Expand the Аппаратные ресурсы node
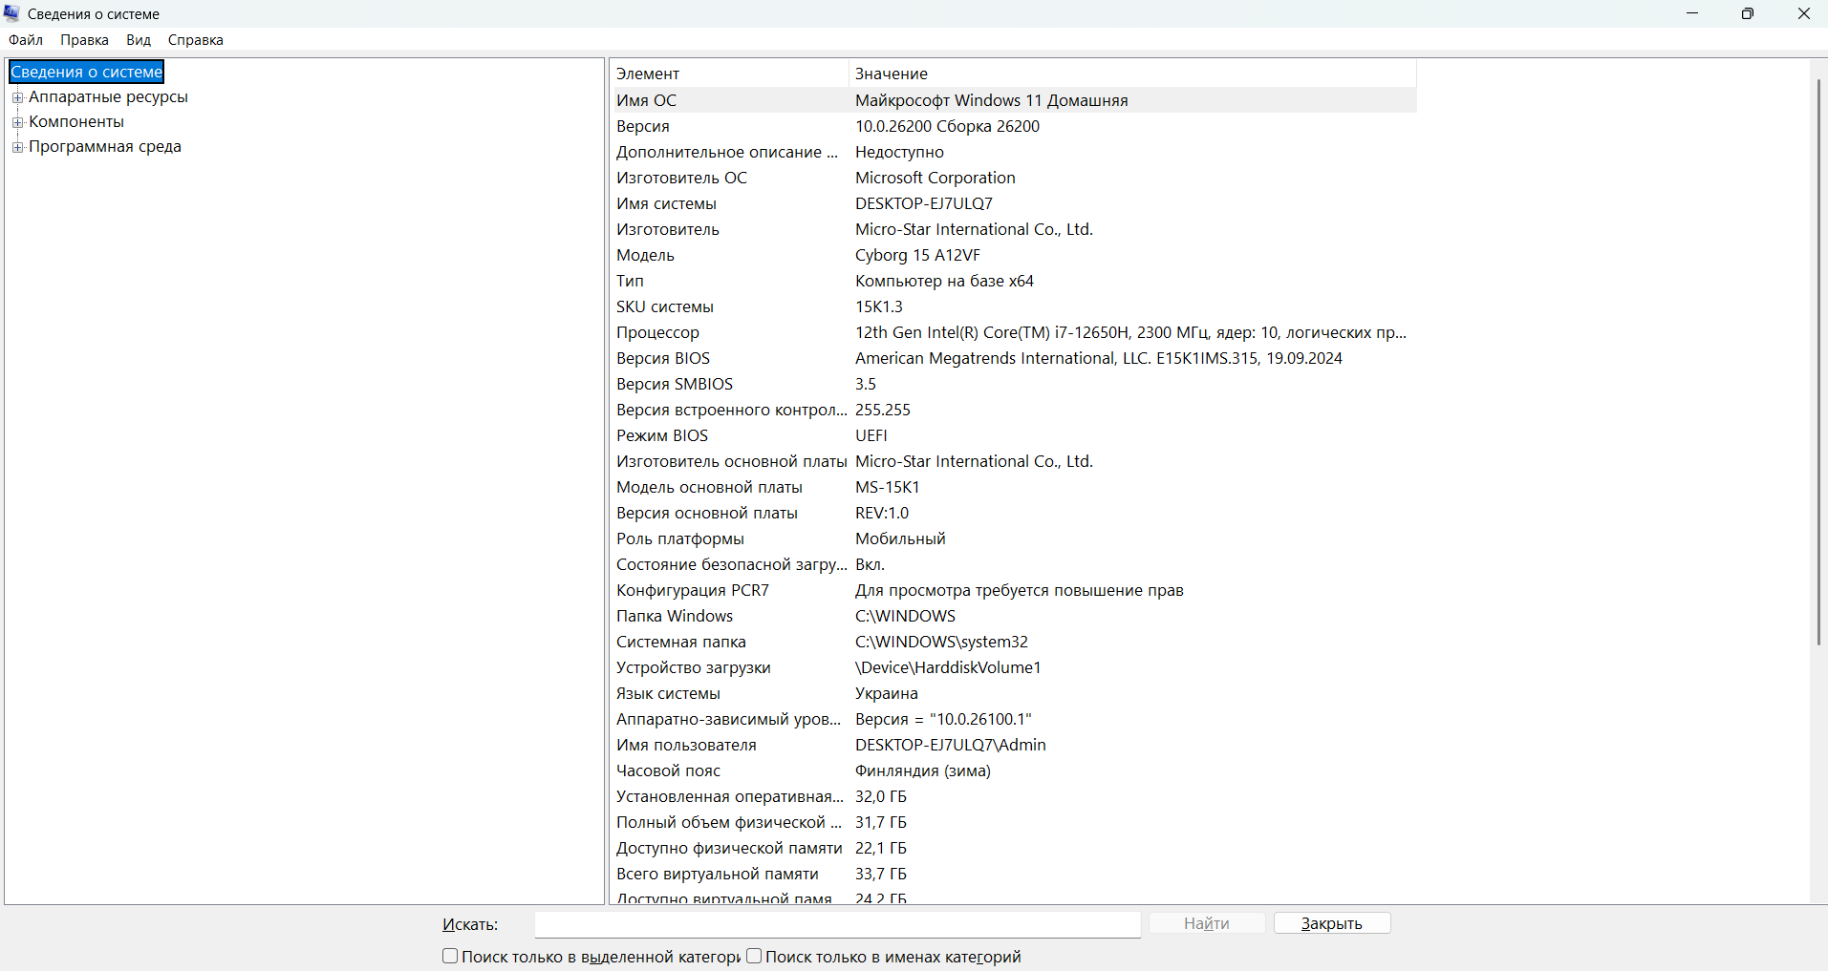Viewport: 1828px width, 971px height. tap(17, 97)
